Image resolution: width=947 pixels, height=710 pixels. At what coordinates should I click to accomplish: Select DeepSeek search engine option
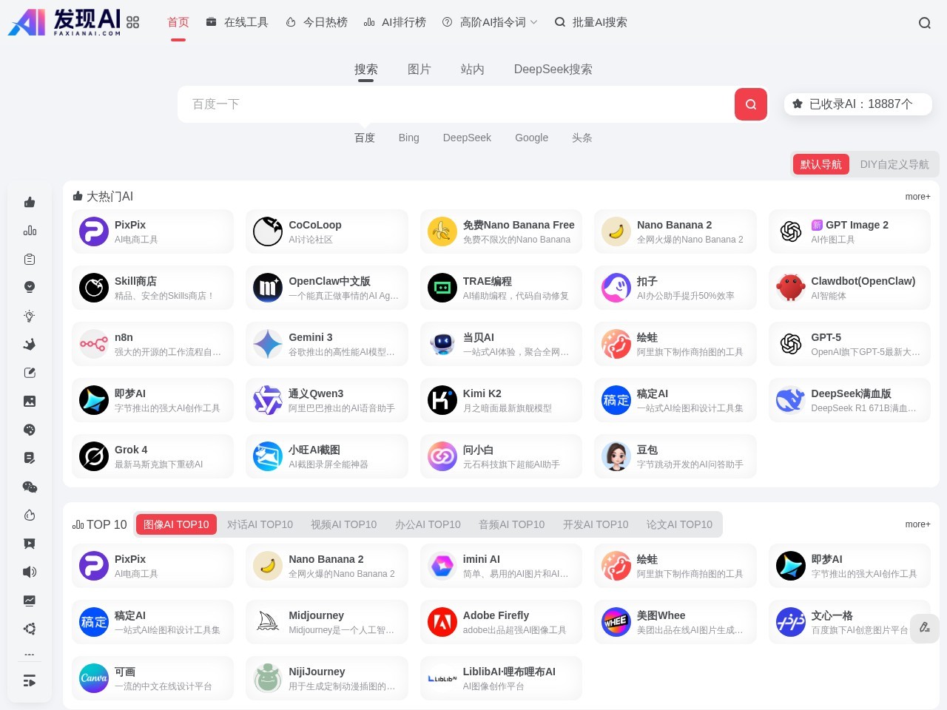point(467,138)
